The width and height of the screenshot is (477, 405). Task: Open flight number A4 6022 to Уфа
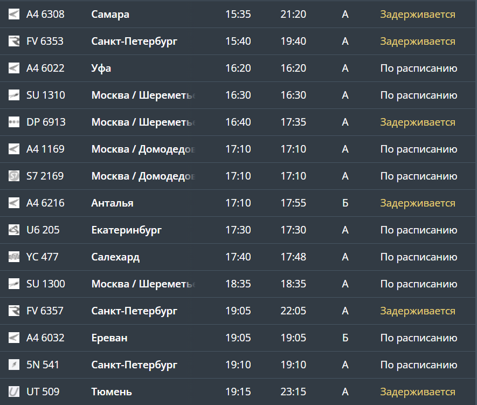[x=45, y=68]
